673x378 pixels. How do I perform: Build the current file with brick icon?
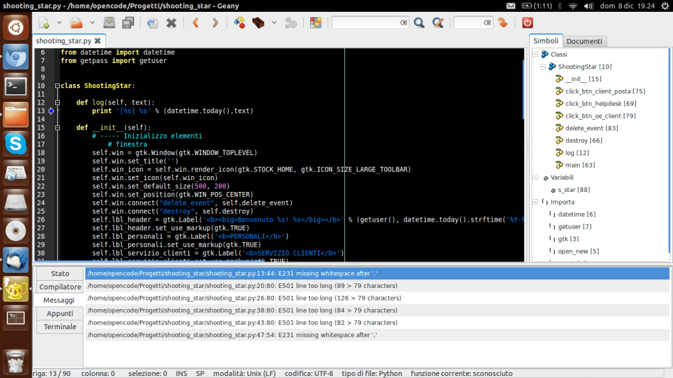pyautogui.click(x=258, y=23)
